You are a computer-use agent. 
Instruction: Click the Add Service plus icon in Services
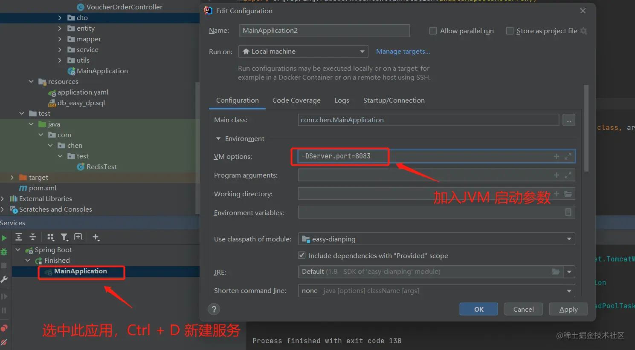click(96, 237)
